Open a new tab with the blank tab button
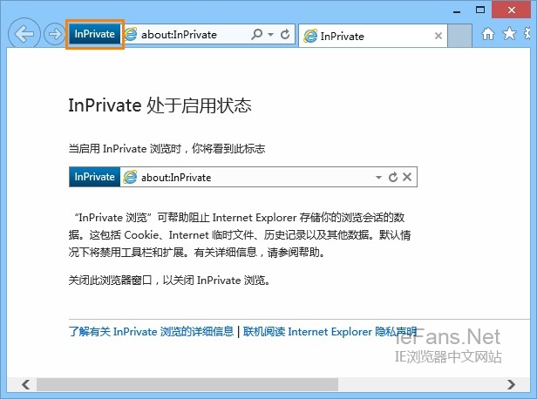The height and width of the screenshot is (399, 537). point(460,36)
